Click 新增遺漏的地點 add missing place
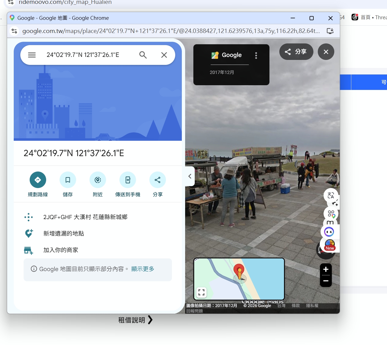This screenshot has width=387, height=345. point(98,234)
